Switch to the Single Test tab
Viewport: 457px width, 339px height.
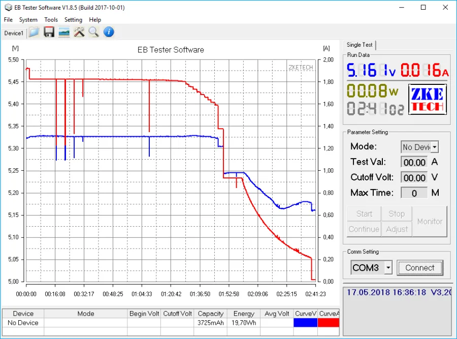tap(360, 45)
